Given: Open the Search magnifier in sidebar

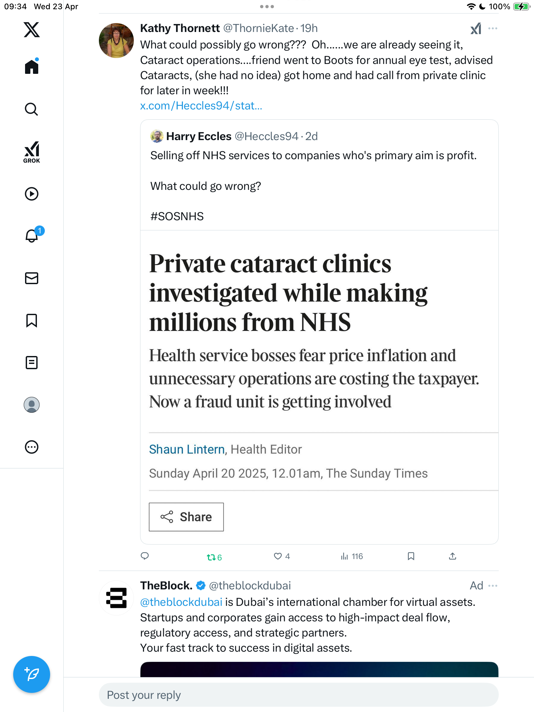Looking at the screenshot, I should [32, 109].
